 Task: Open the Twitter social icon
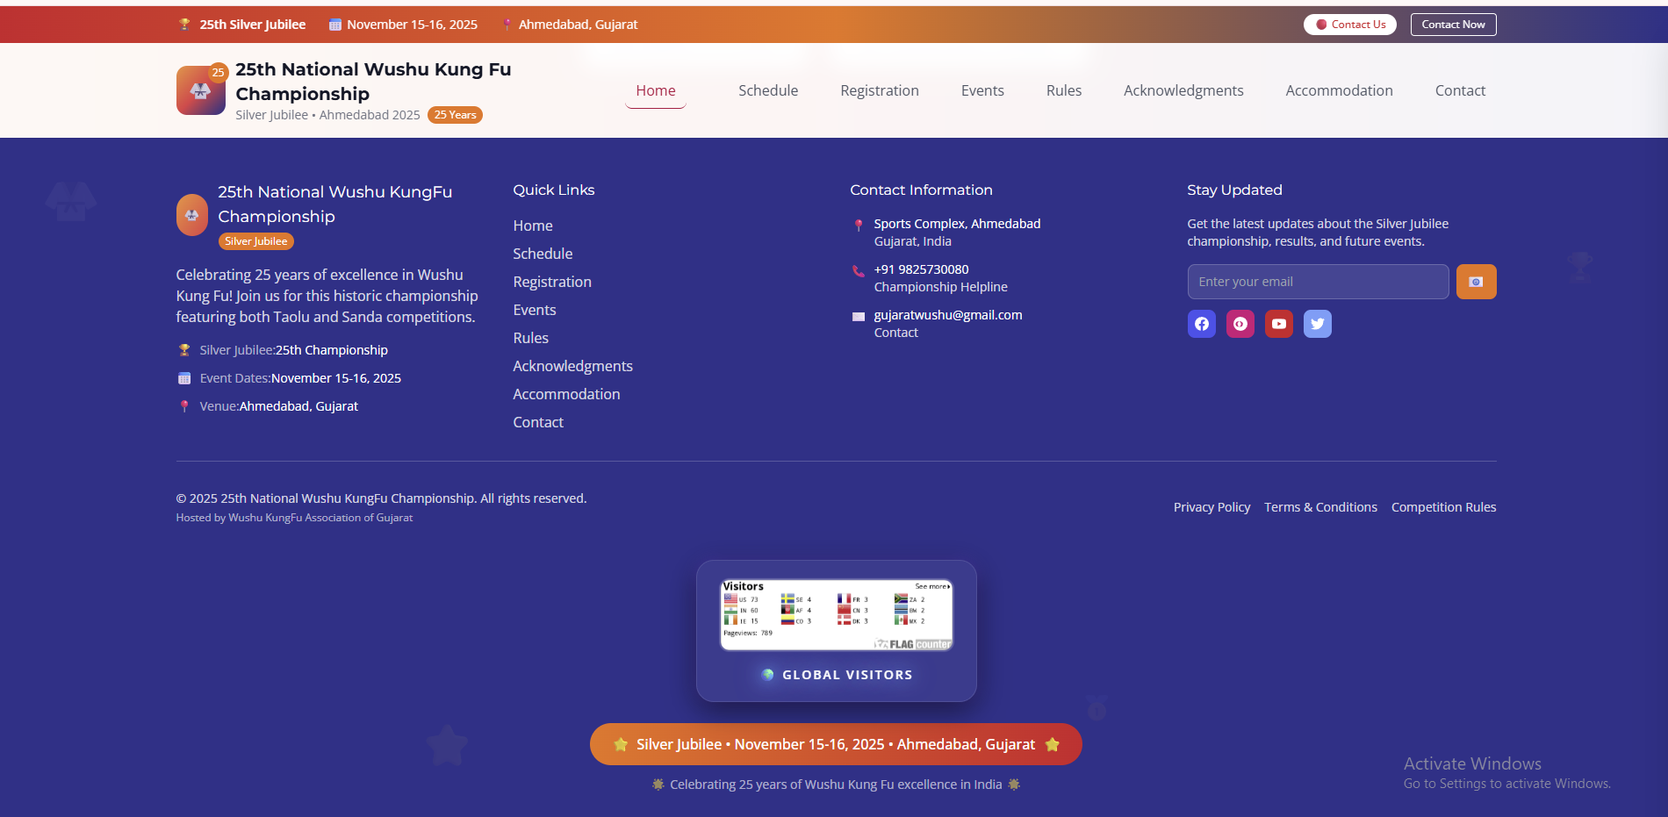click(x=1317, y=324)
